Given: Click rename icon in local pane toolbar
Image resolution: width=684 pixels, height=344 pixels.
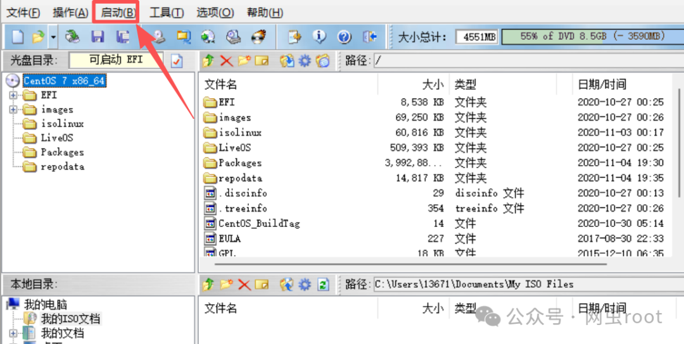Looking at the screenshot, I should pyautogui.click(x=262, y=285).
